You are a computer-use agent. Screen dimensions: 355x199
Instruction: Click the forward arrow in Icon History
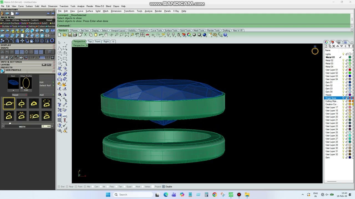click(53, 13)
